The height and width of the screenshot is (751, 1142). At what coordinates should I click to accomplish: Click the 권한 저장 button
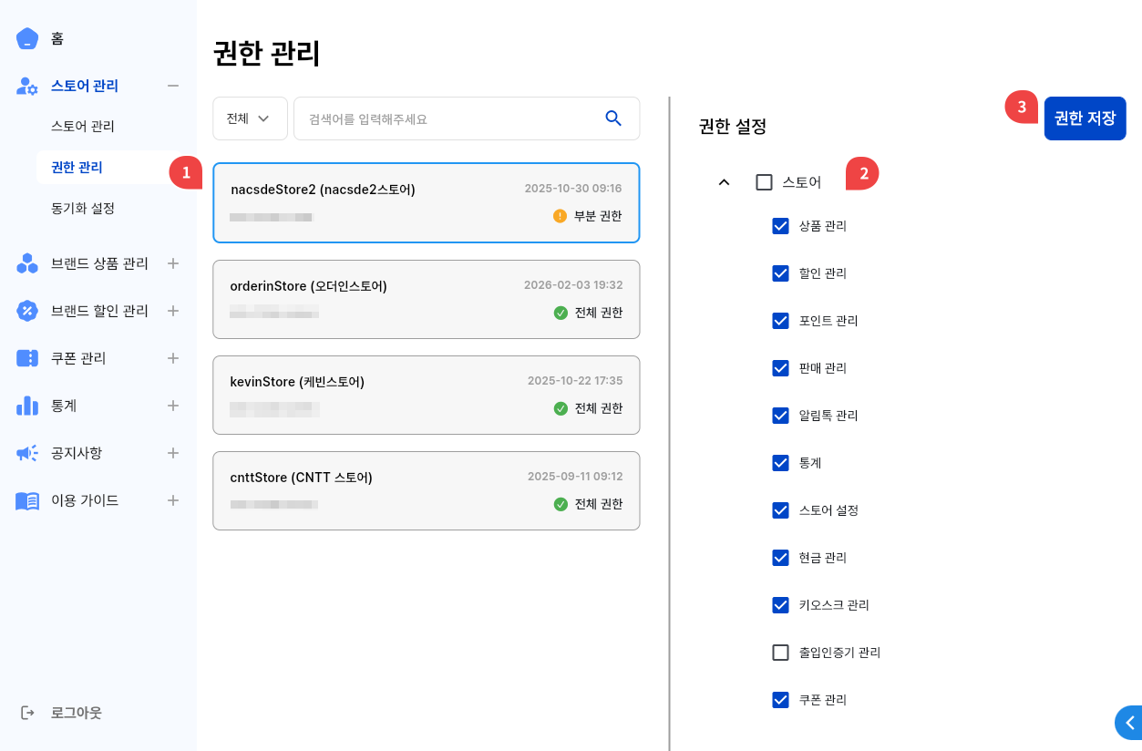(1085, 118)
